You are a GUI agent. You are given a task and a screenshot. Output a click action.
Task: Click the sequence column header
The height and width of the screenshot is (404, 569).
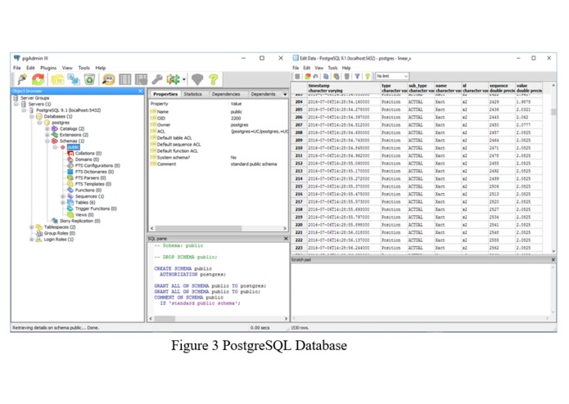502,88
